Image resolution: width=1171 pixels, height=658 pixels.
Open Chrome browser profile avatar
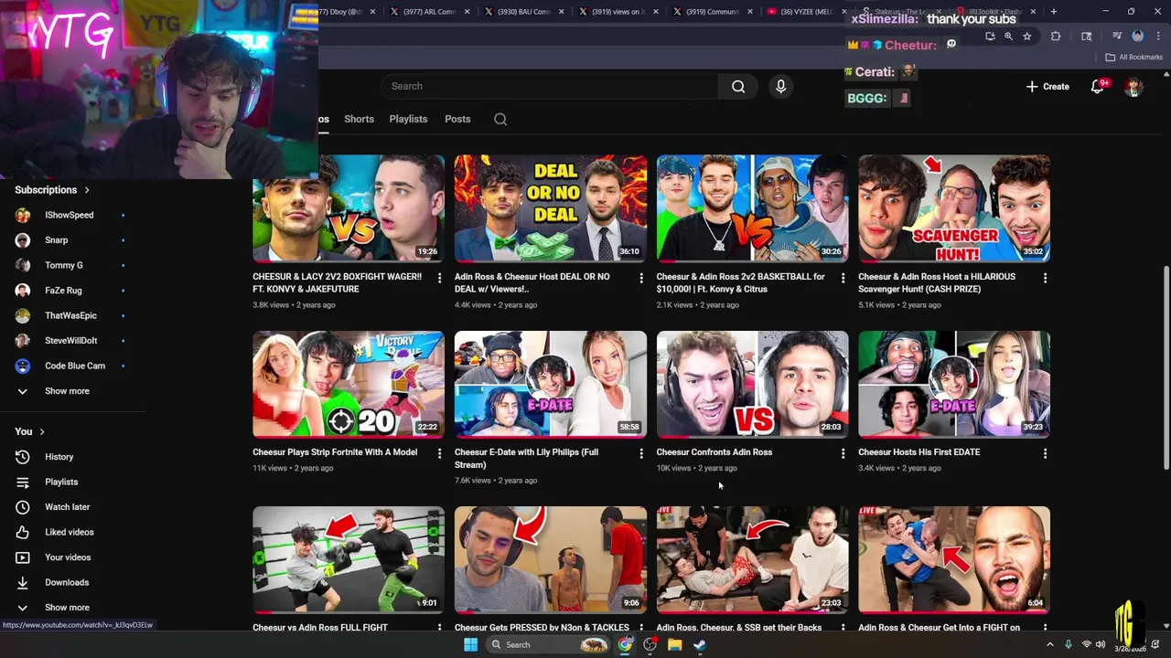tap(1138, 37)
